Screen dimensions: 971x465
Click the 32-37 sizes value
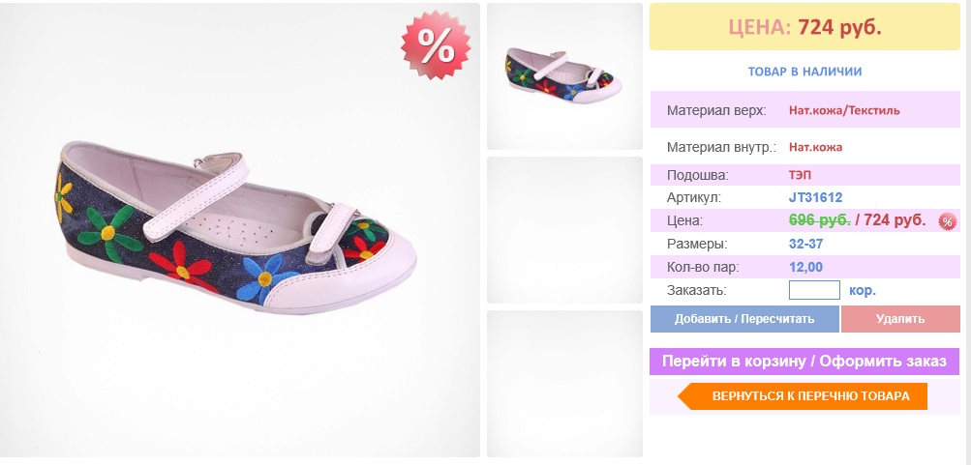[805, 244]
